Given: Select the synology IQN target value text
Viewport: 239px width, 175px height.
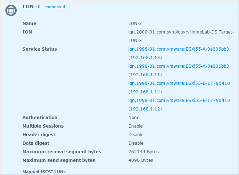Looking at the screenshot, I should tap(181, 36).
